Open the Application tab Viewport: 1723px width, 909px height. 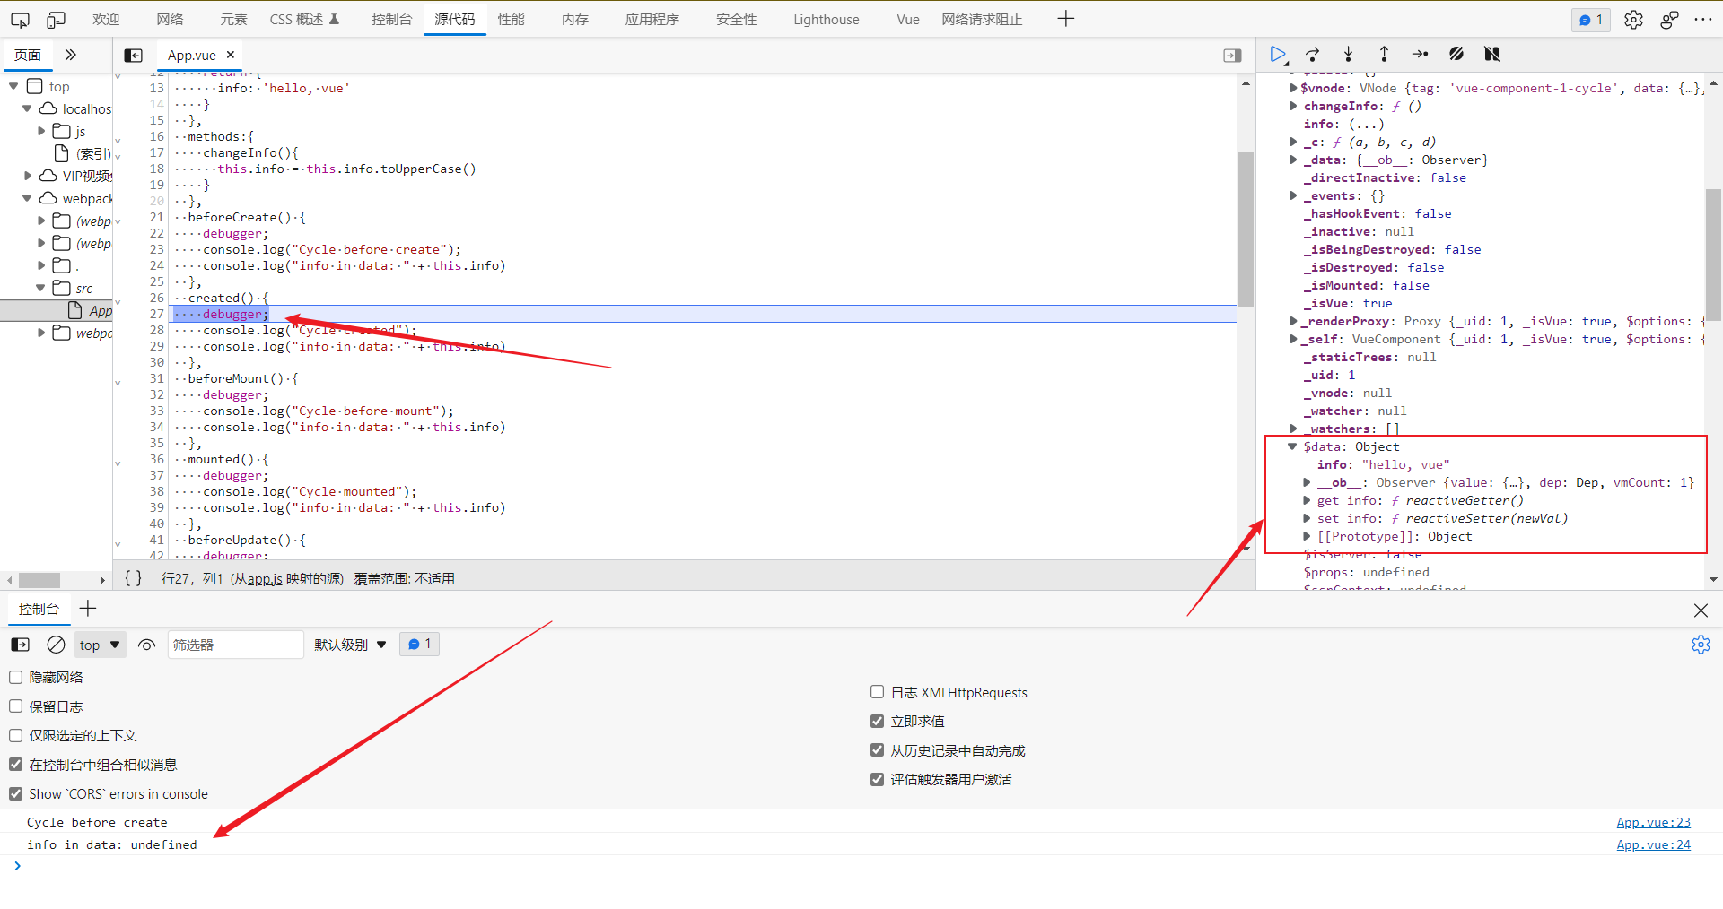click(652, 19)
